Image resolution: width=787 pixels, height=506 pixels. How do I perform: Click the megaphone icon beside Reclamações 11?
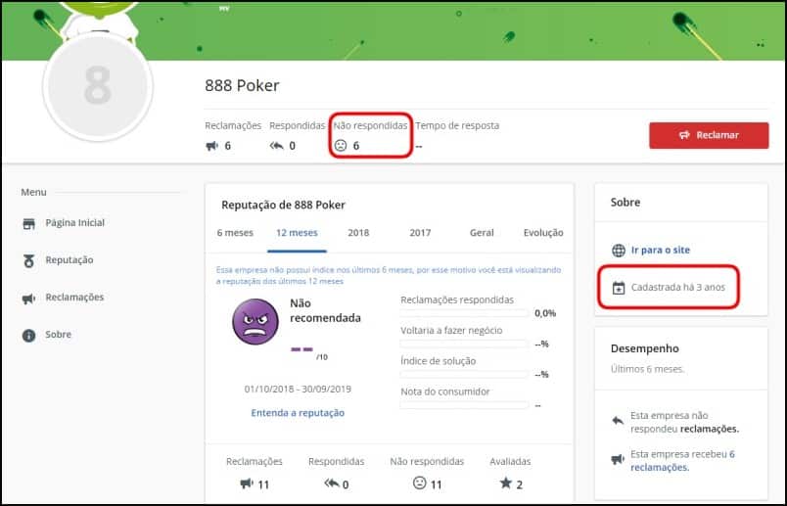247,483
